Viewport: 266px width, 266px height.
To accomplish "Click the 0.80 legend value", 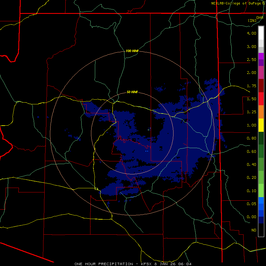I will point(252,138).
